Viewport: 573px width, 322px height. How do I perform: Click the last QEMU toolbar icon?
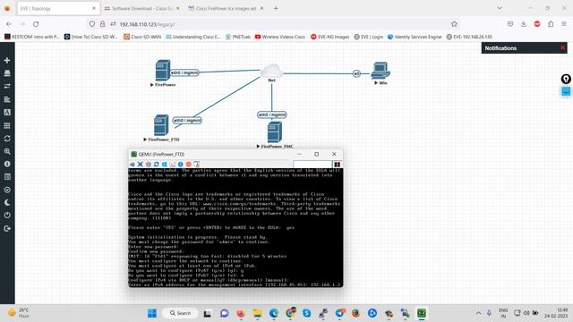[x=197, y=165]
